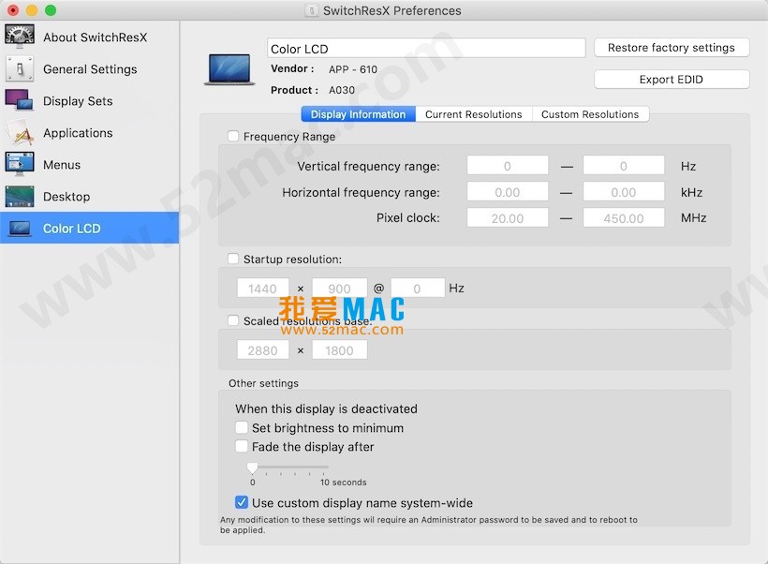Image resolution: width=768 pixels, height=564 pixels.
Task: Click the vendor value APP - 610
Action: [353, 69]
